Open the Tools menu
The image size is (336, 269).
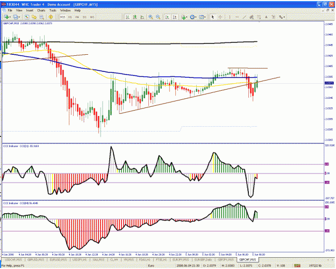53,10
